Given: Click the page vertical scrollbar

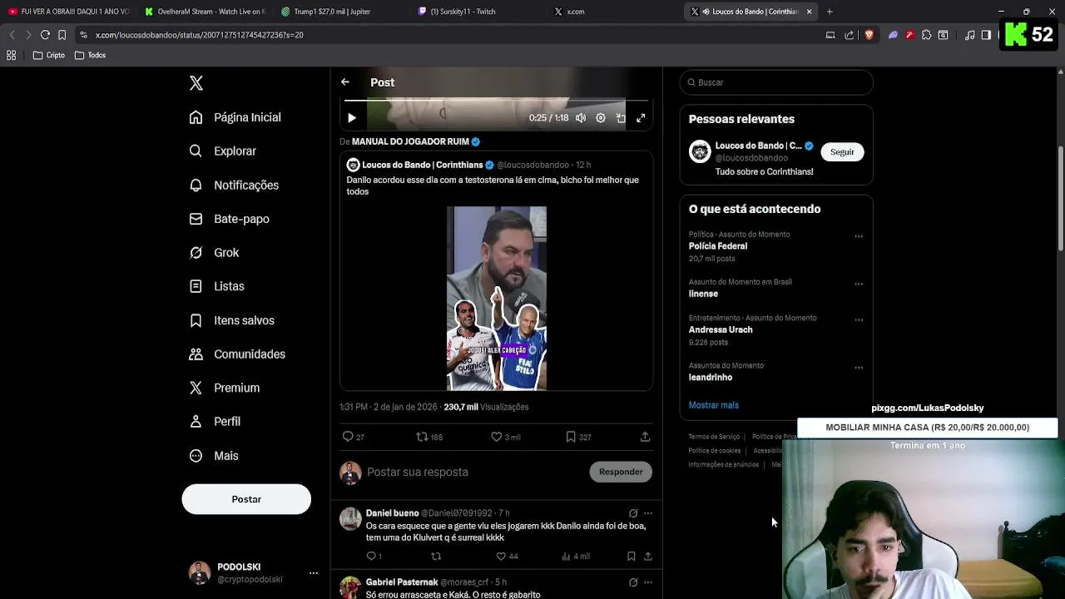Looking at the screenshot, I should pyautogui.click(x=1060, y=198).
